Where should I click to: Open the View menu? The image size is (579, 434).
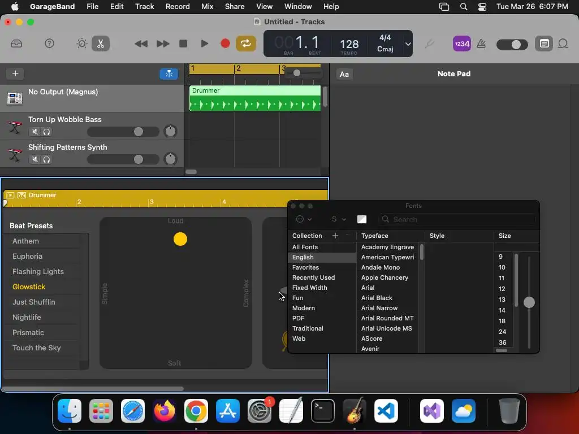(265, 7)
